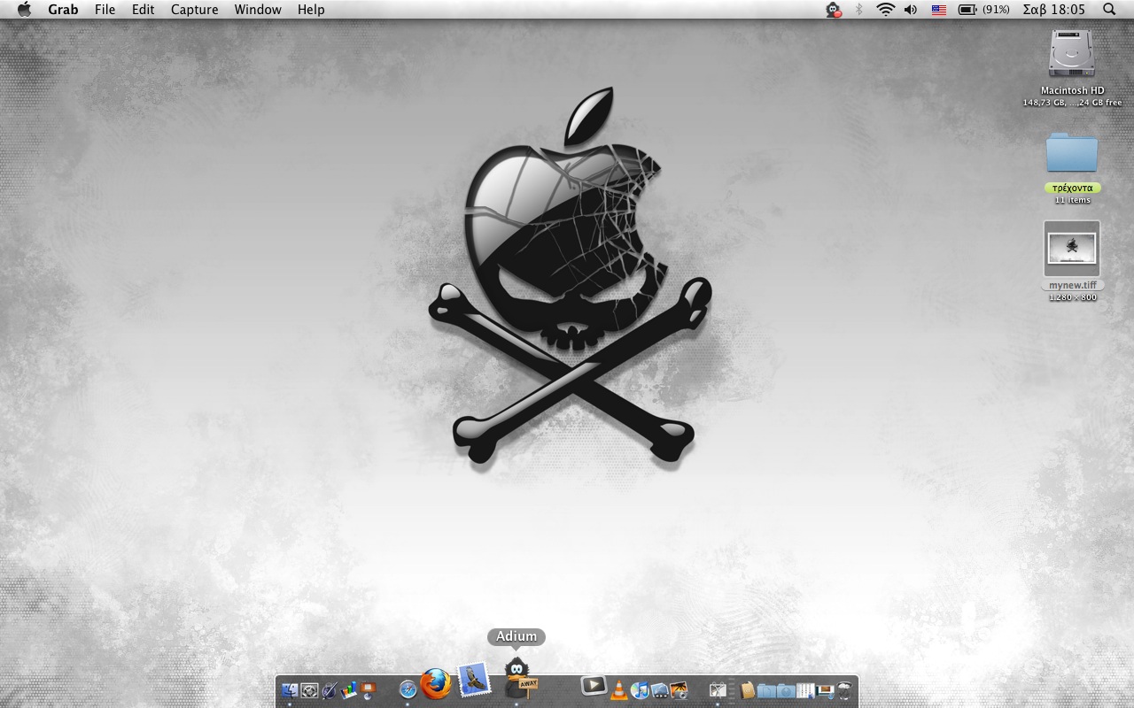Viewport: 1134px width, 708px height.
Task: Open Spotlight search magnifier
Action: tap(1109, 10)
